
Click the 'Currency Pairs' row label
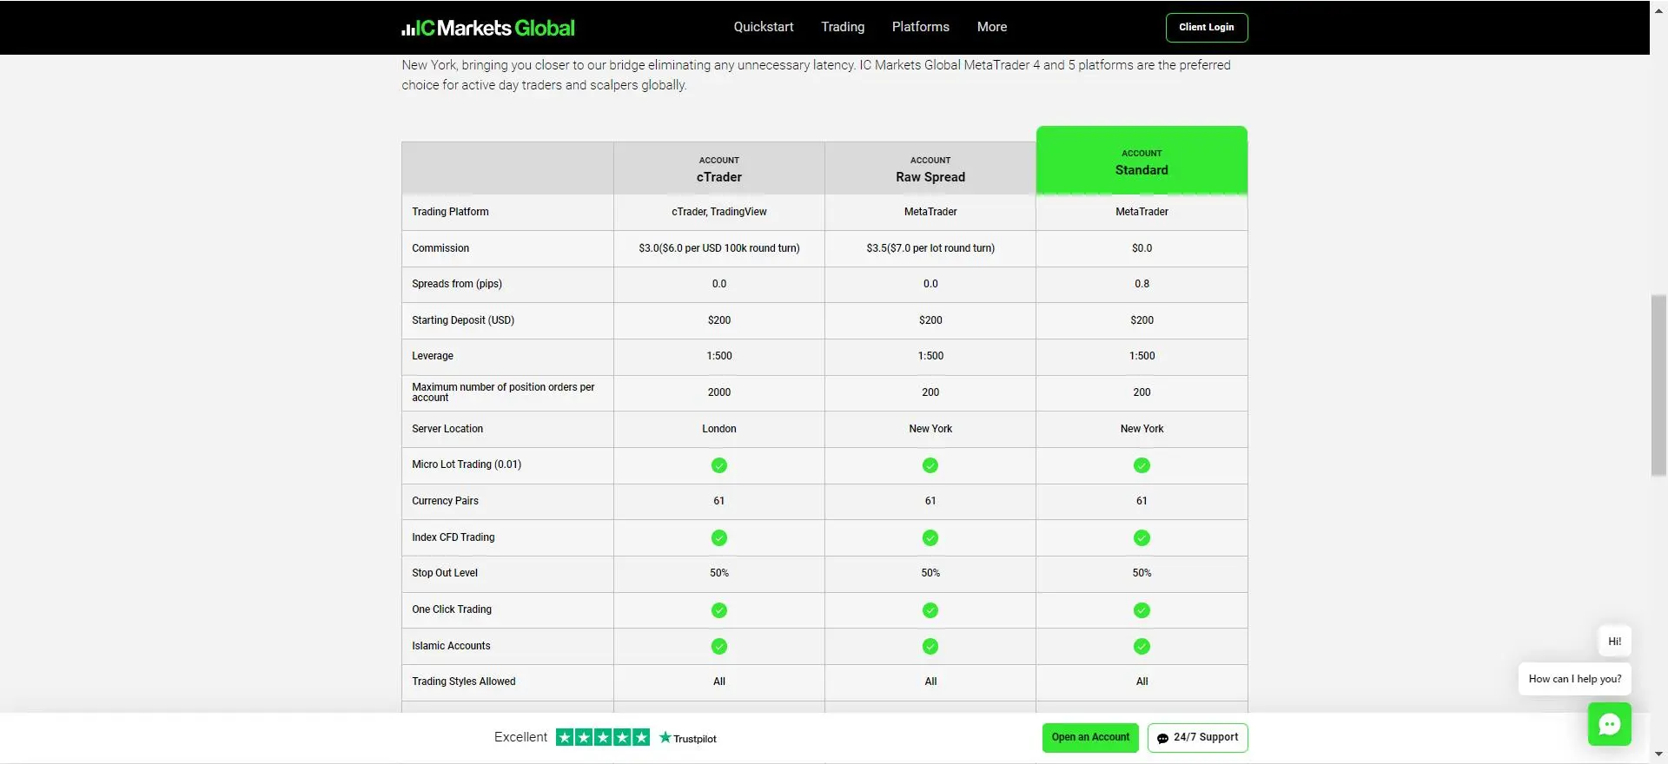[x=445, y=501]
